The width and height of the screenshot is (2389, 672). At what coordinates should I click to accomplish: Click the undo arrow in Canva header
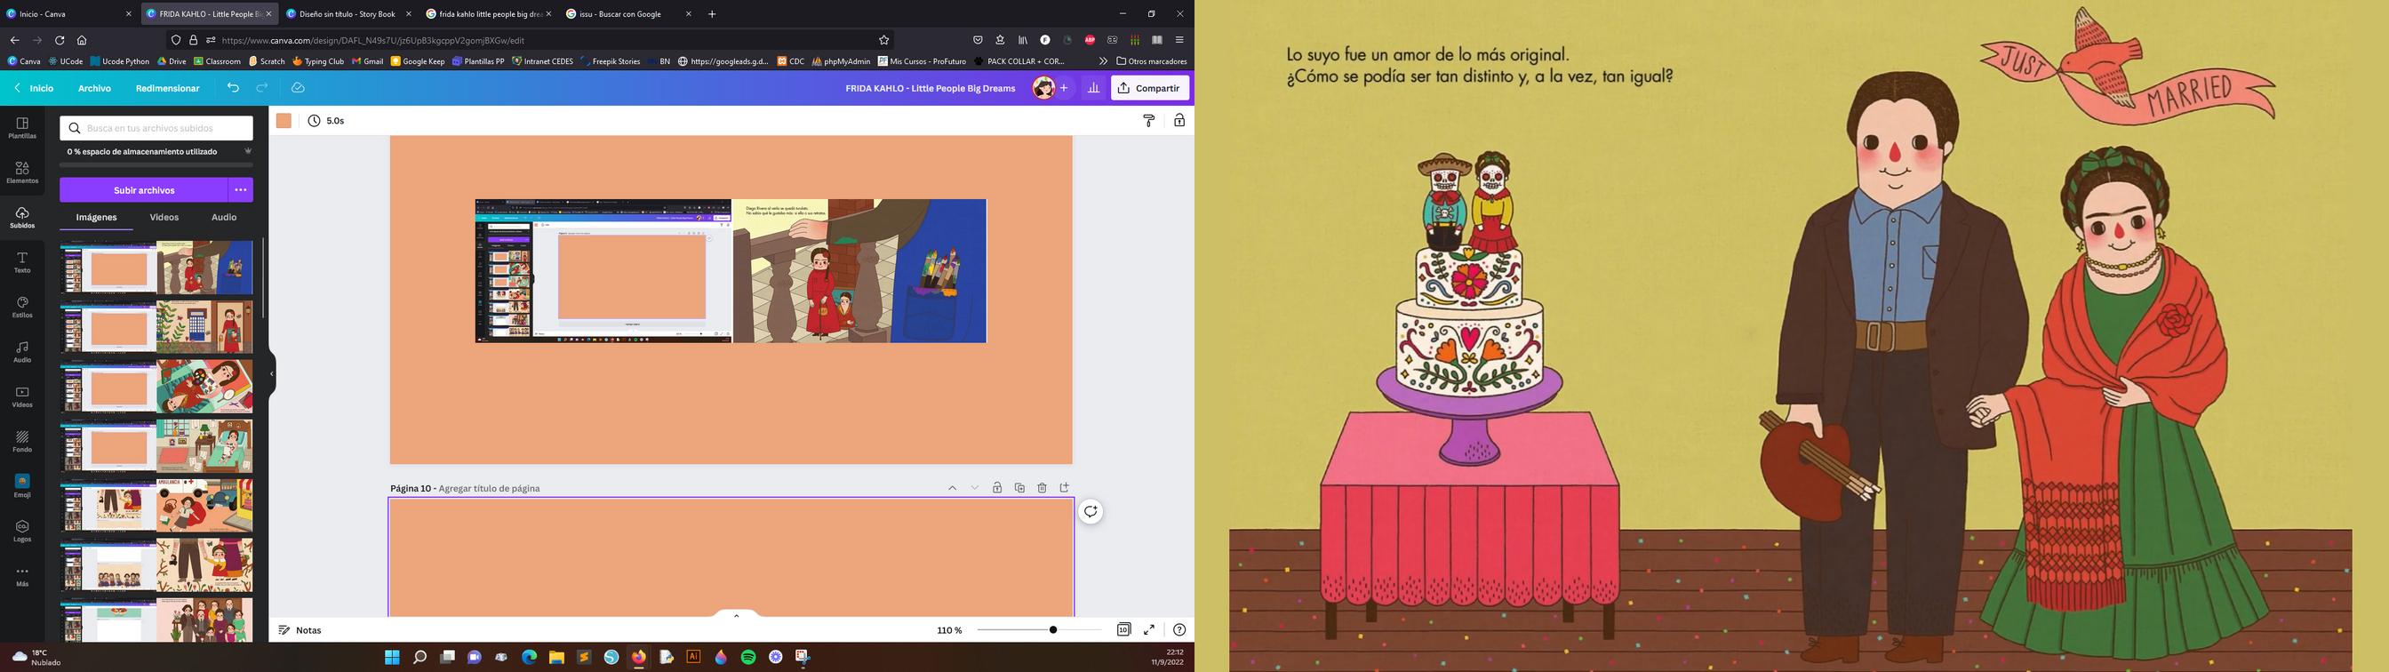(x=233, y=88)
